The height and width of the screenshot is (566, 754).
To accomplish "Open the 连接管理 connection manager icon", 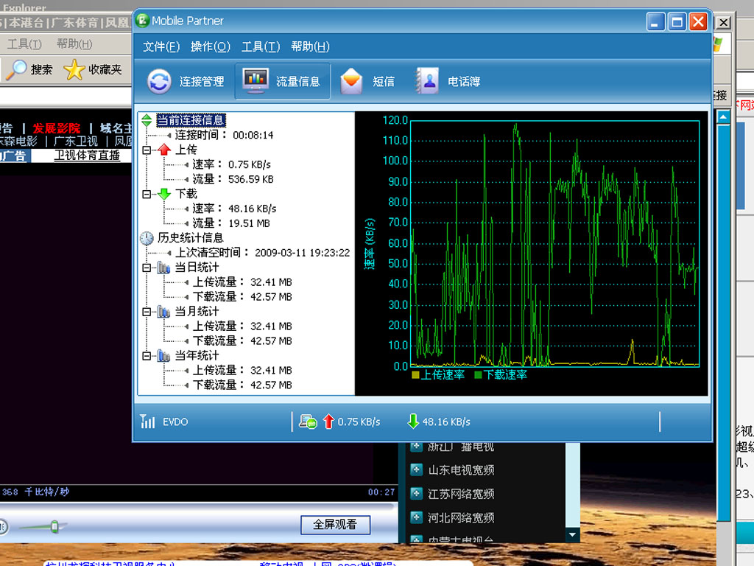I will coord(159,81).
